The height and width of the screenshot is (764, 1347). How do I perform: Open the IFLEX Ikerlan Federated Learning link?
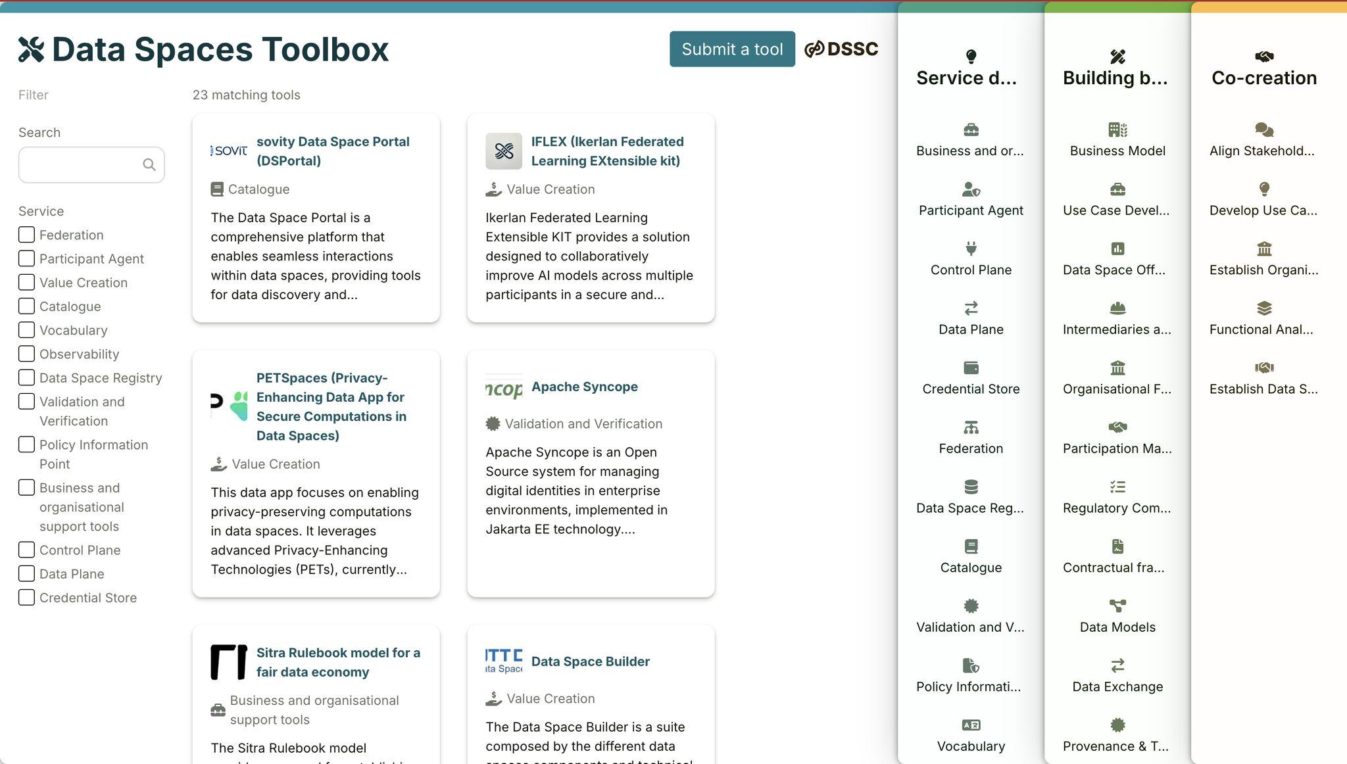click(x=608, y=151)
